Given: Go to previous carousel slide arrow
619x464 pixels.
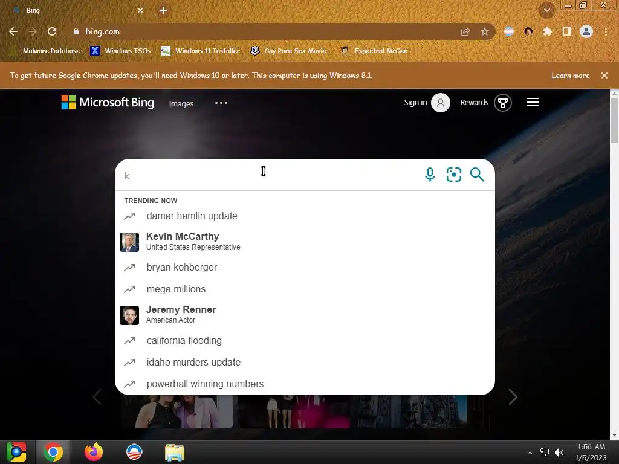Looking at the screenshot, I should coord(97,397).
